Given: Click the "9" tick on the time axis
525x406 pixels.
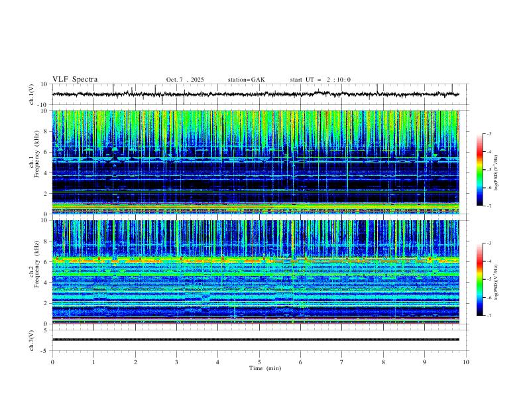Looking at the screenshot, I should 424,362.
